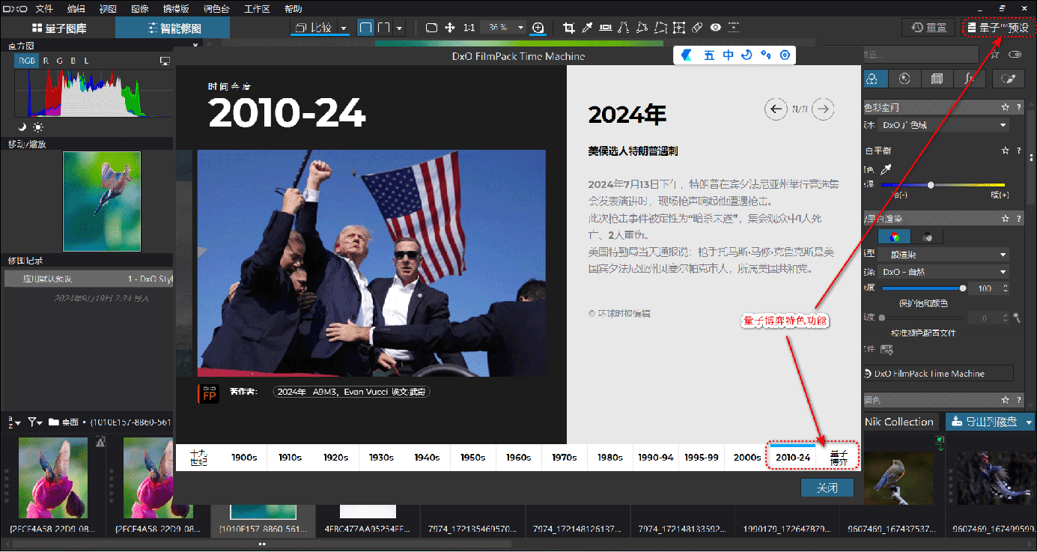Select the crop tool in the toolbar
This screenshot has height=552, width=1037.
tap(569, 28)
